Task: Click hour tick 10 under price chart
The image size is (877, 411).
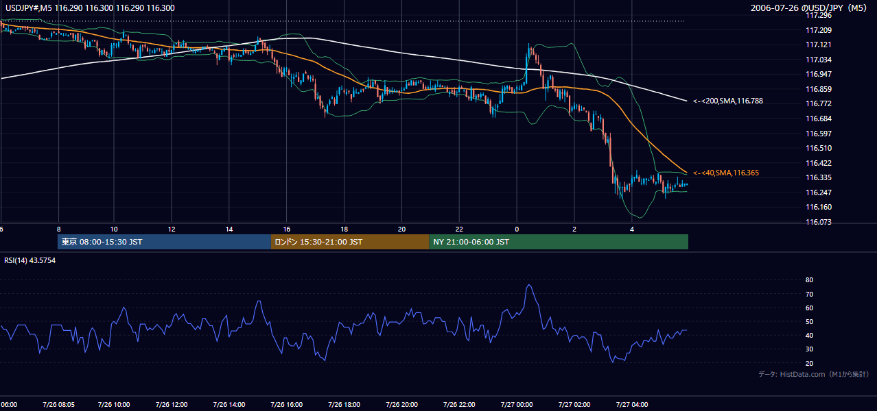Action: [114, 229]
